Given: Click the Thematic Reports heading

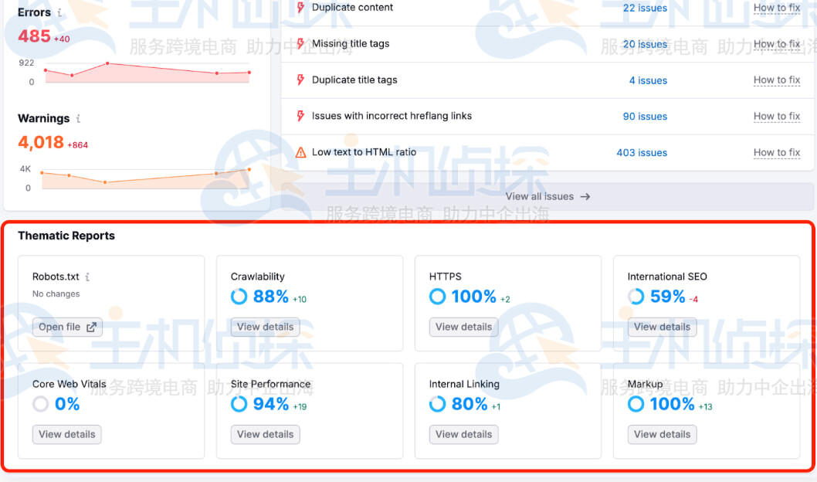Looking at the screenshot, I should [66, 236].
